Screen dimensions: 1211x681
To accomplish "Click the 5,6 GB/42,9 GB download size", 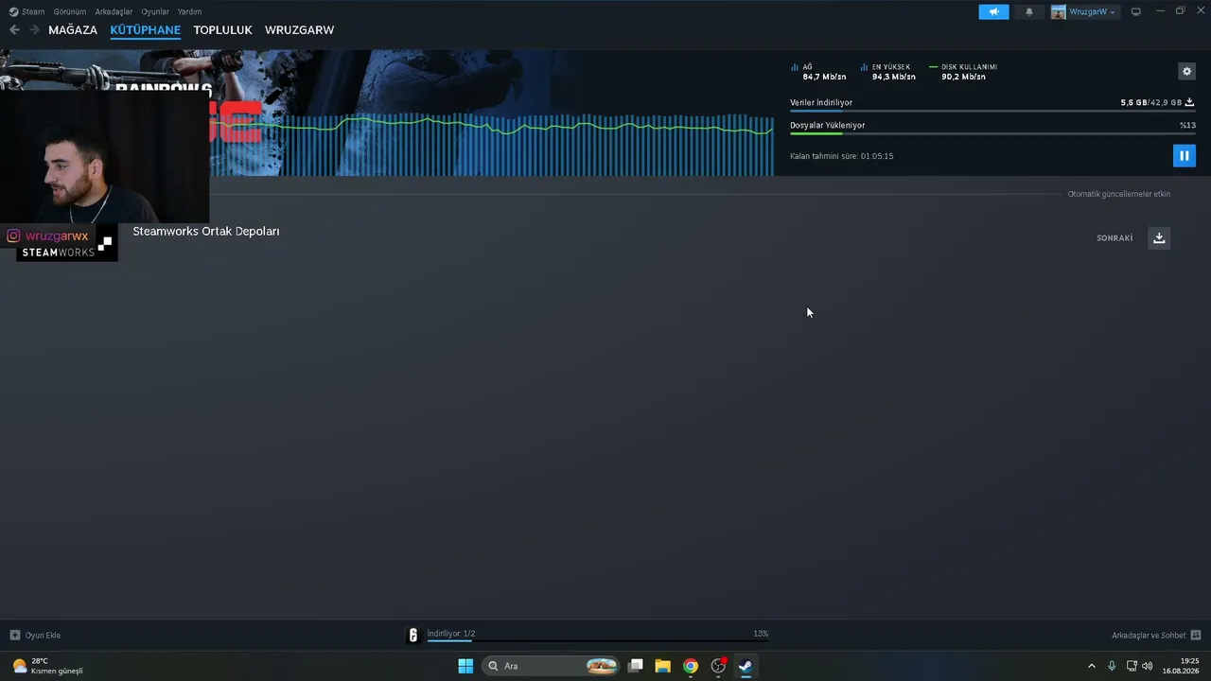I will [x=1150, y=102].
